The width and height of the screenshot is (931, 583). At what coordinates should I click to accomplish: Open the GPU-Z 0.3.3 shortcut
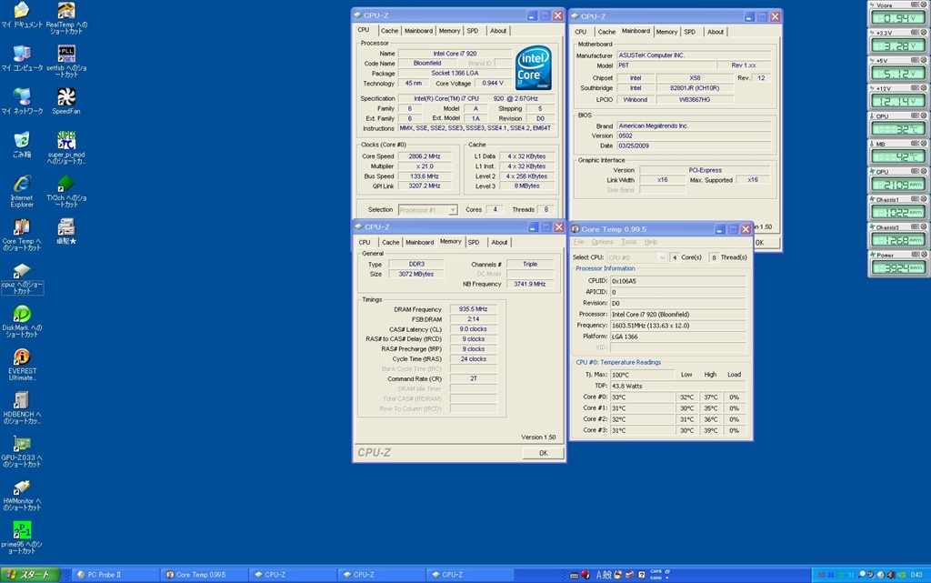pyautogui.click(x=22, y=451)
